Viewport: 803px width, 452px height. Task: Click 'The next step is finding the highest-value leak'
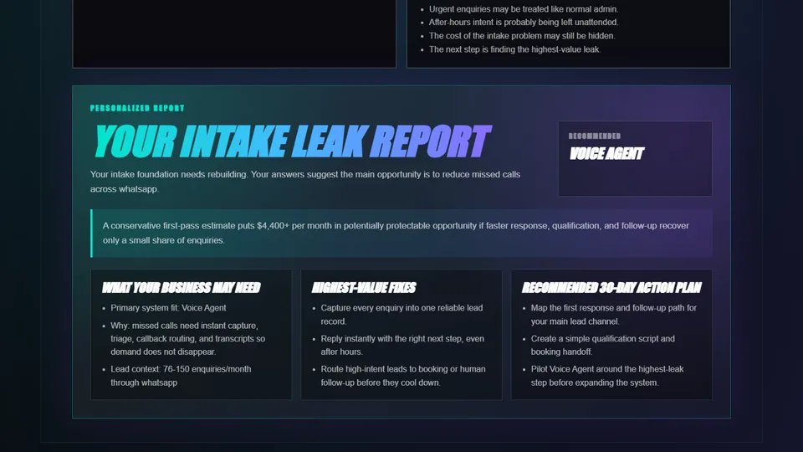click(514, 49)
